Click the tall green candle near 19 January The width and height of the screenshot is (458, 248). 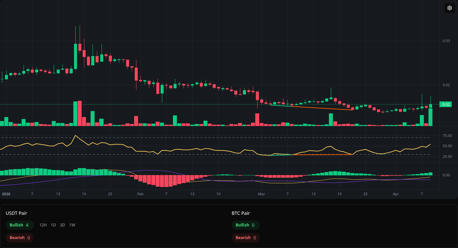[76, 56]
